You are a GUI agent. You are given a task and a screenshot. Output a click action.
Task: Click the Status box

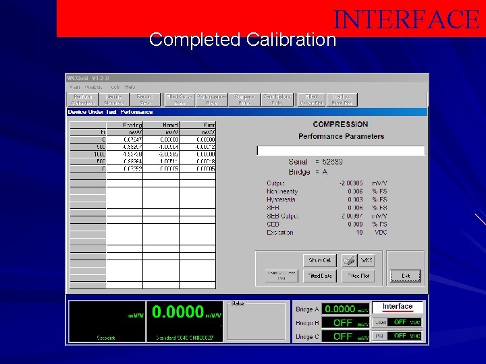coord(256,322)
